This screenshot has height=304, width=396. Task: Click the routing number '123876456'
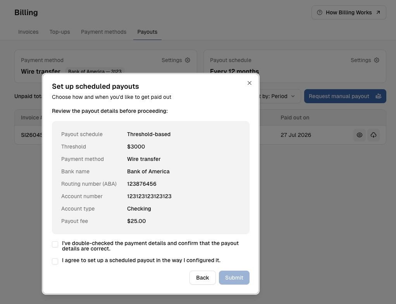click(142, 184)
